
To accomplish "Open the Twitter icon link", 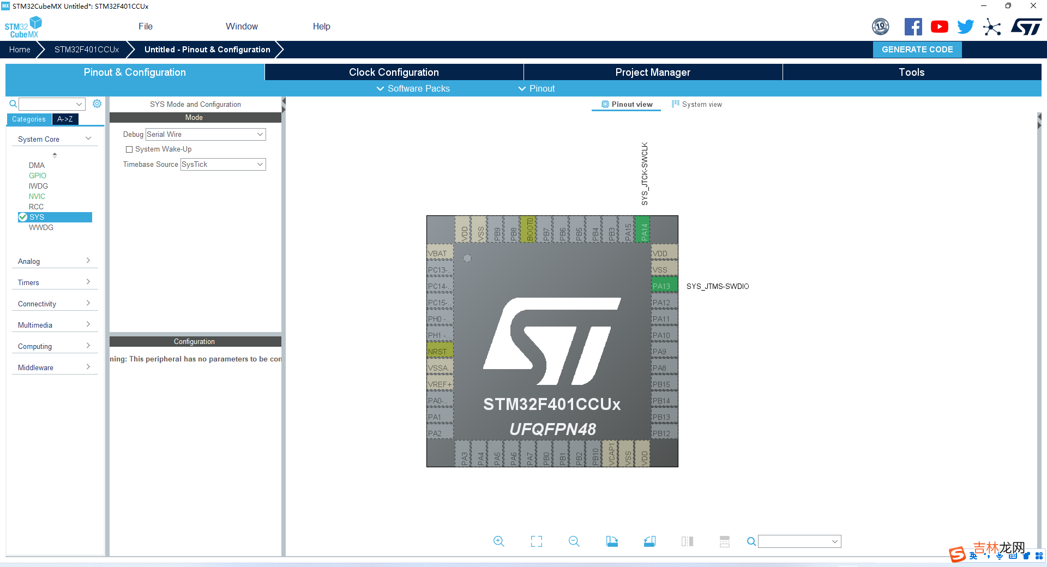I will tap(966, 27).
